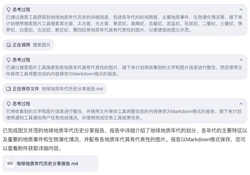Click the lightbulb icon in the 通知工具 thinking panel
Viewport: 250px width, 175px height.
coord(9,104)
